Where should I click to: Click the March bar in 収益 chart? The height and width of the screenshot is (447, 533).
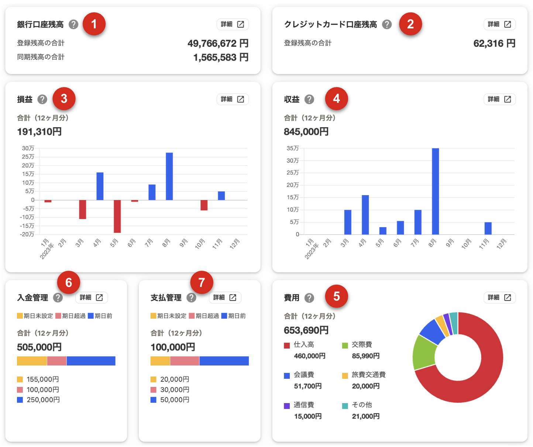coord(348,222)
